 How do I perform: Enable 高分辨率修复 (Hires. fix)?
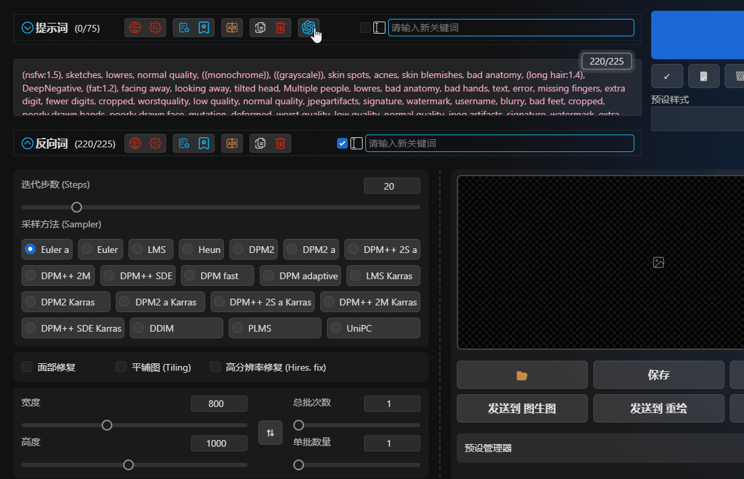pyautogui.click(x=216, y=367)
